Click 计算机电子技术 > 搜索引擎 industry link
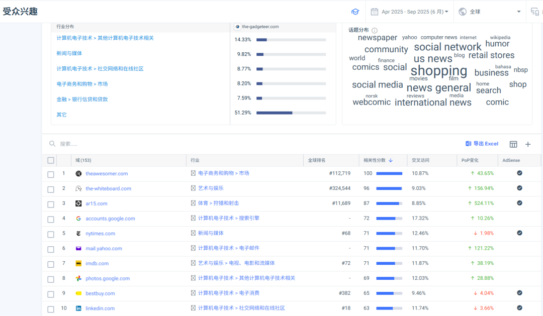The width and height of the screenshot is (543, 316). 229,218
